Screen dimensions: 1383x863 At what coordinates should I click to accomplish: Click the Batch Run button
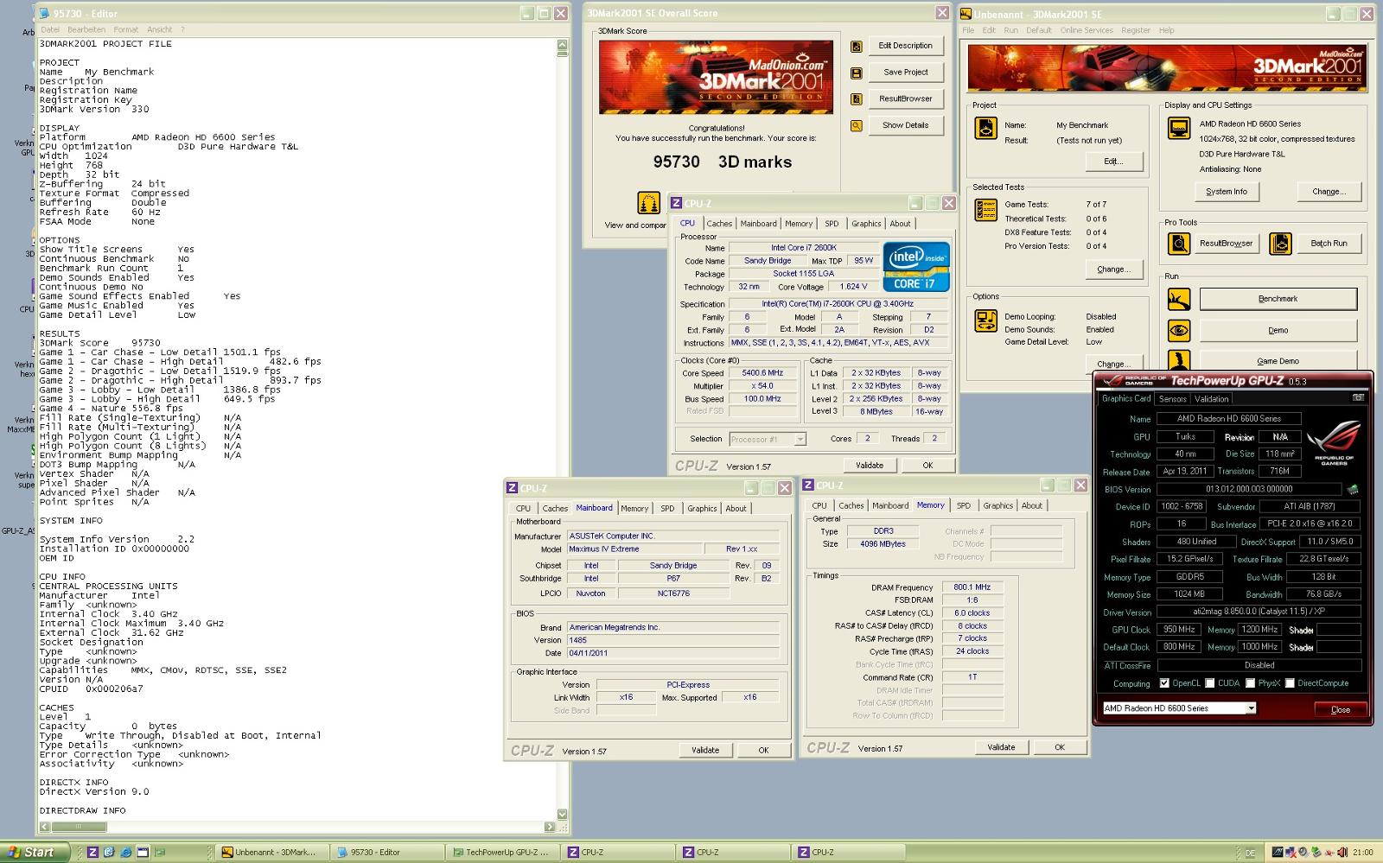1329,244
